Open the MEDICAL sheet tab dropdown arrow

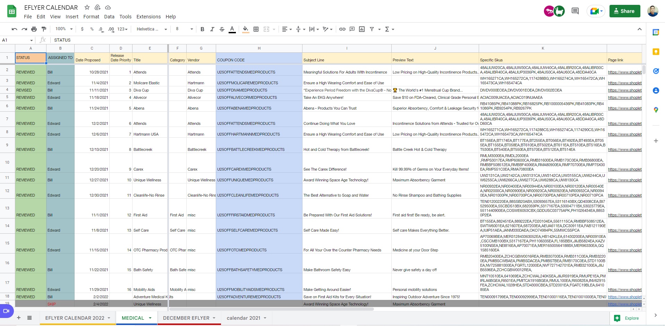[150, 318]
